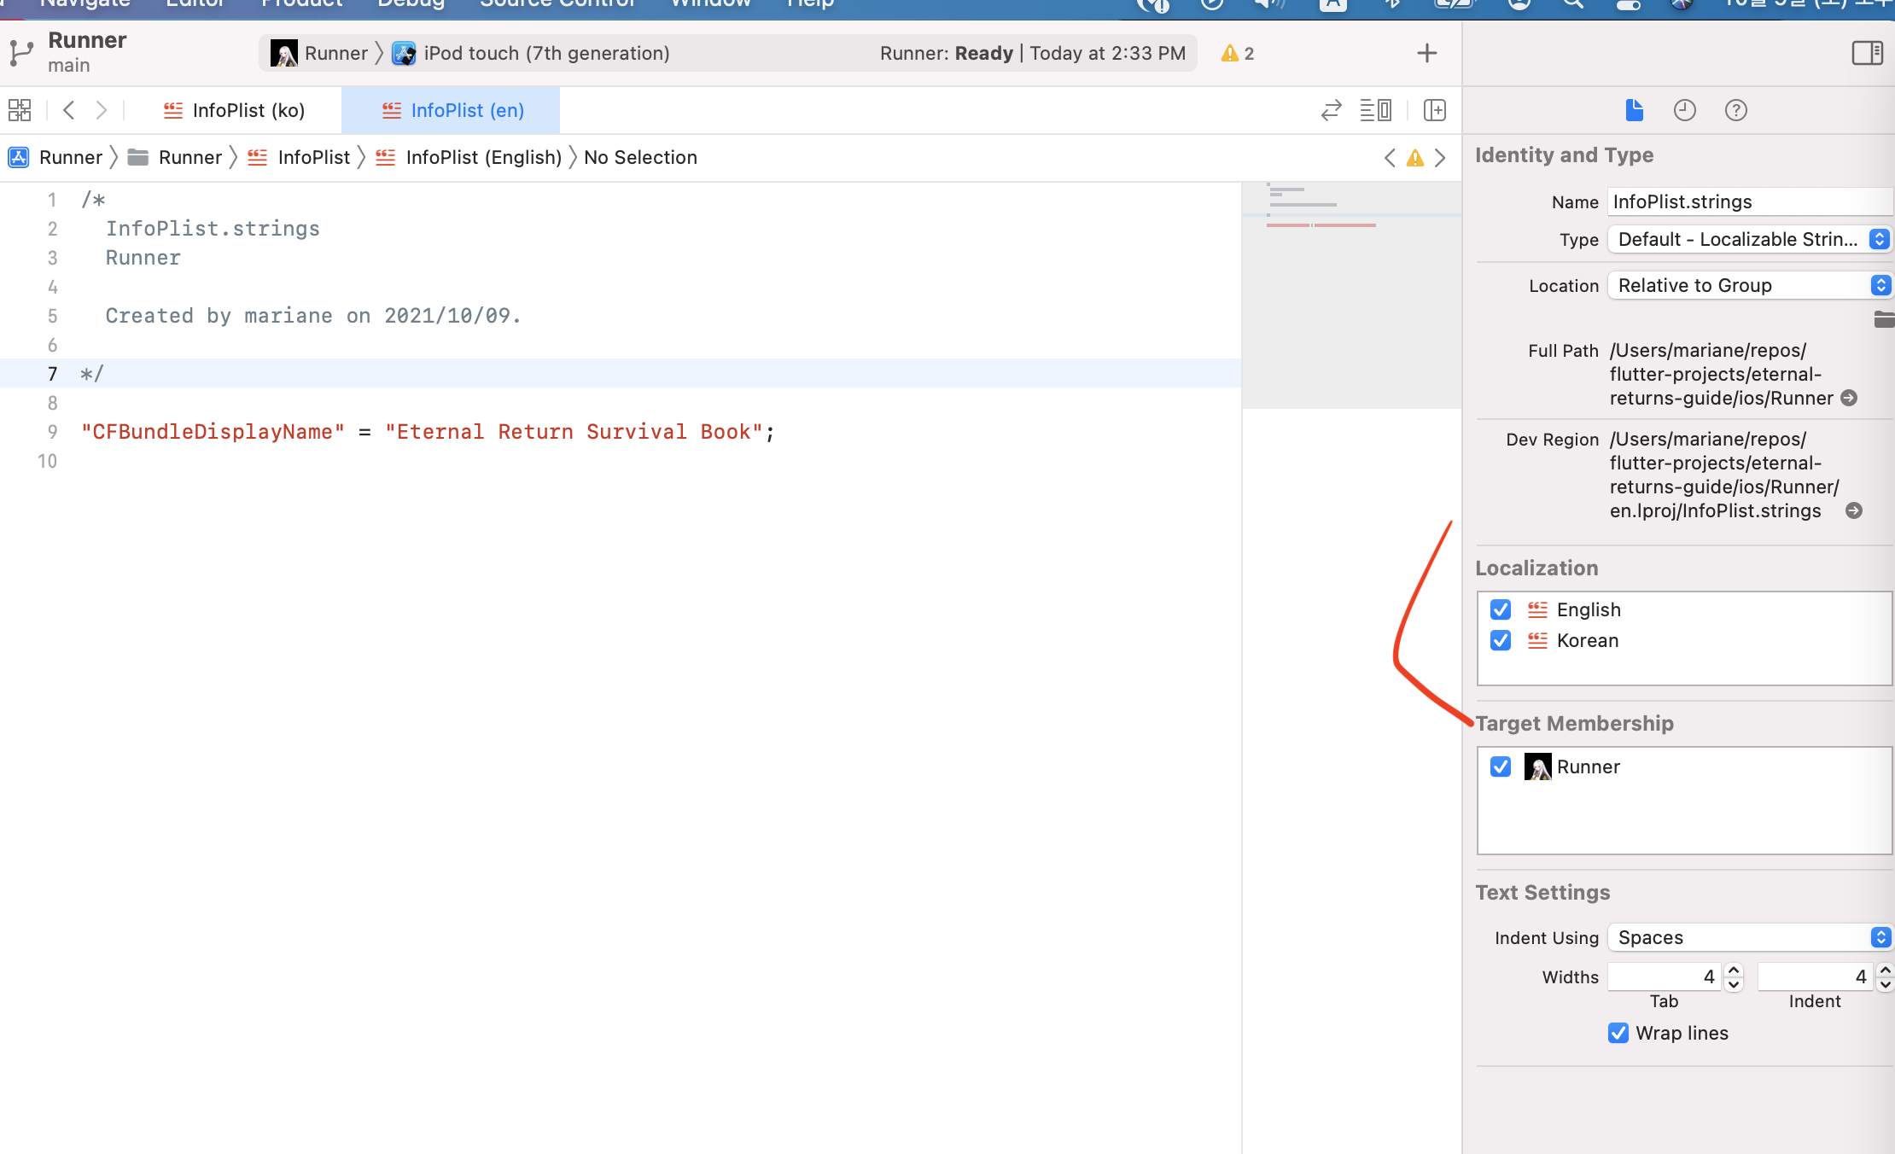Open the Type dropdown for file
This screenshot has width=1895, height=1154.
[1749, 239]
